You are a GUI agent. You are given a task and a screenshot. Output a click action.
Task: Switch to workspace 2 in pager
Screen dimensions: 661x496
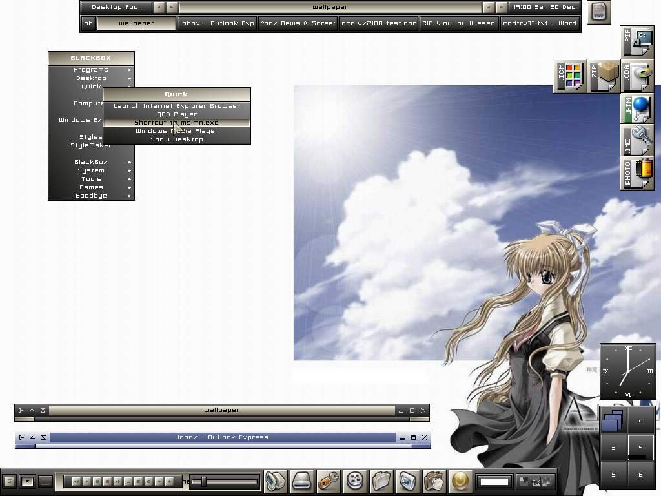(641, 420)
